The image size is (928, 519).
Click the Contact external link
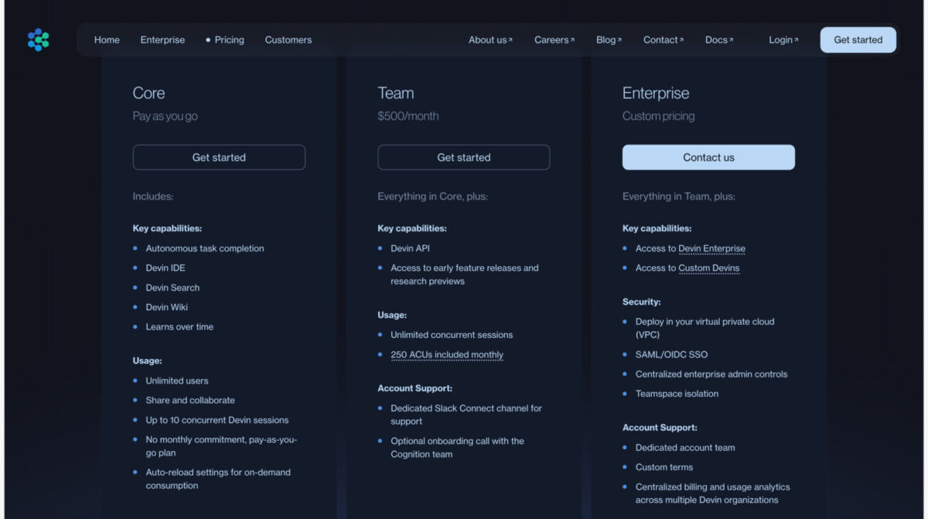pyautogui.click(x=663, y=40)
